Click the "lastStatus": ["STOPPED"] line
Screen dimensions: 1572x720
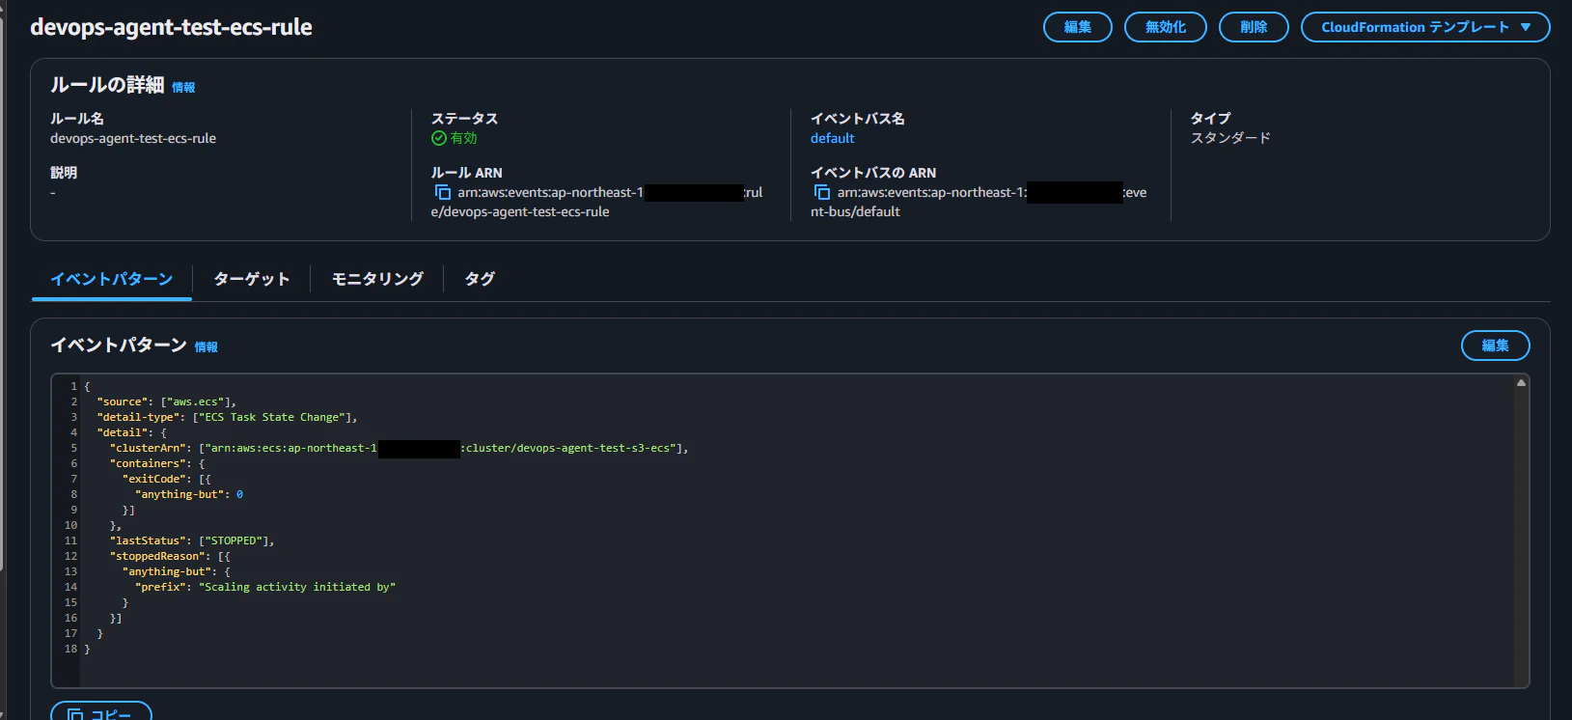192,540
